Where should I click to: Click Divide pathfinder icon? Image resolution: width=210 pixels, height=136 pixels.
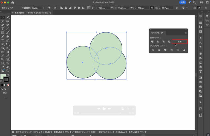pos(153,50)
